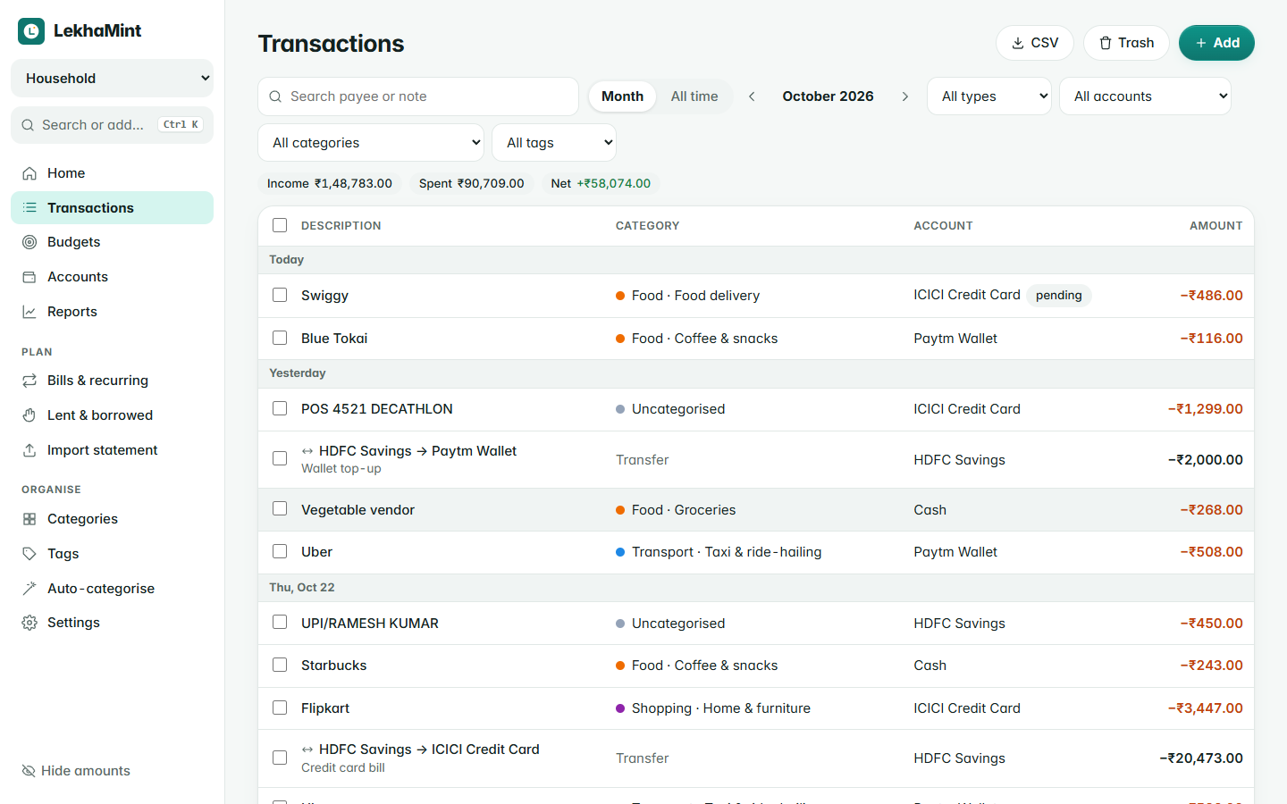Viewport: 1287px width, 804px height.
Task: Click the Uncategorised label on DECATHLON row
Action: pos(678,409)
